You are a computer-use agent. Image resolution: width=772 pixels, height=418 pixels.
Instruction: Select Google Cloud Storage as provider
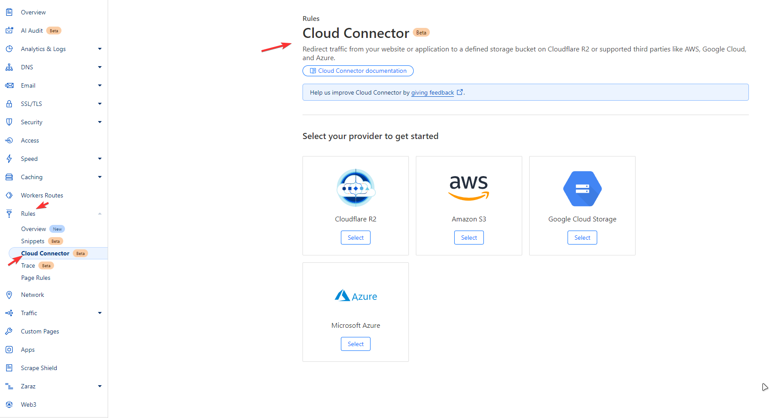pyautogui.click(x=582, y=238)
